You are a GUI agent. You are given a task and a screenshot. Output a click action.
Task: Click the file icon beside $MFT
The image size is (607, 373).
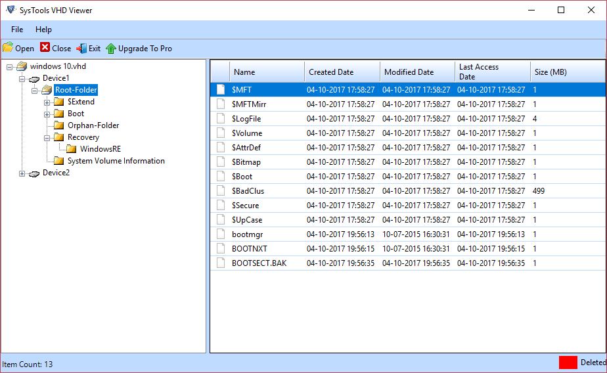(221, 89)
